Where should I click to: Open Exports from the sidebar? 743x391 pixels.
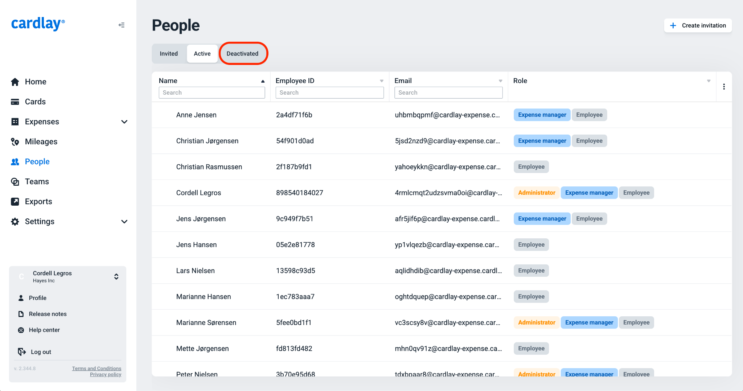coord(38,201)
